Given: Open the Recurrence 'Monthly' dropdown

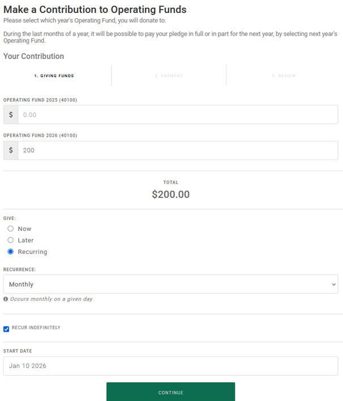Looking at the screenshot, I should pyautogui.click(x=170, y=284).
